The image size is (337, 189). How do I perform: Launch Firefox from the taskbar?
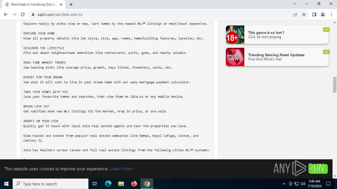(x=134, y=184)
